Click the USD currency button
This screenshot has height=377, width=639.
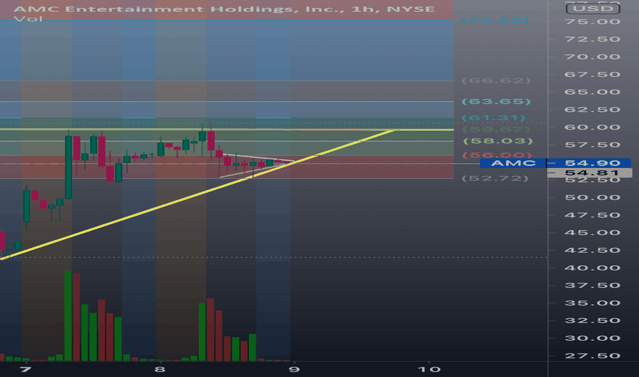tap(593, 8)
